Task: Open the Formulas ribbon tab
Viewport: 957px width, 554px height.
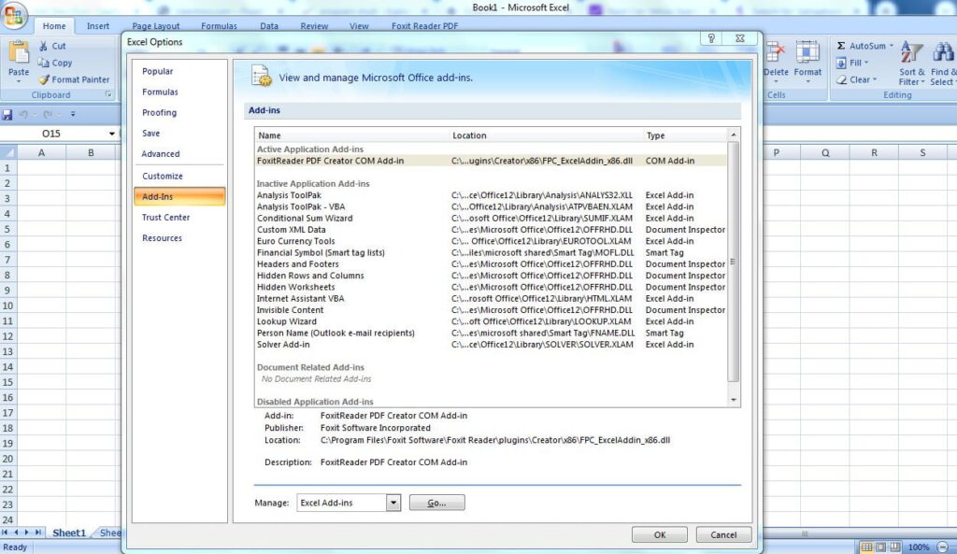Action: click(x=219, y=25)
